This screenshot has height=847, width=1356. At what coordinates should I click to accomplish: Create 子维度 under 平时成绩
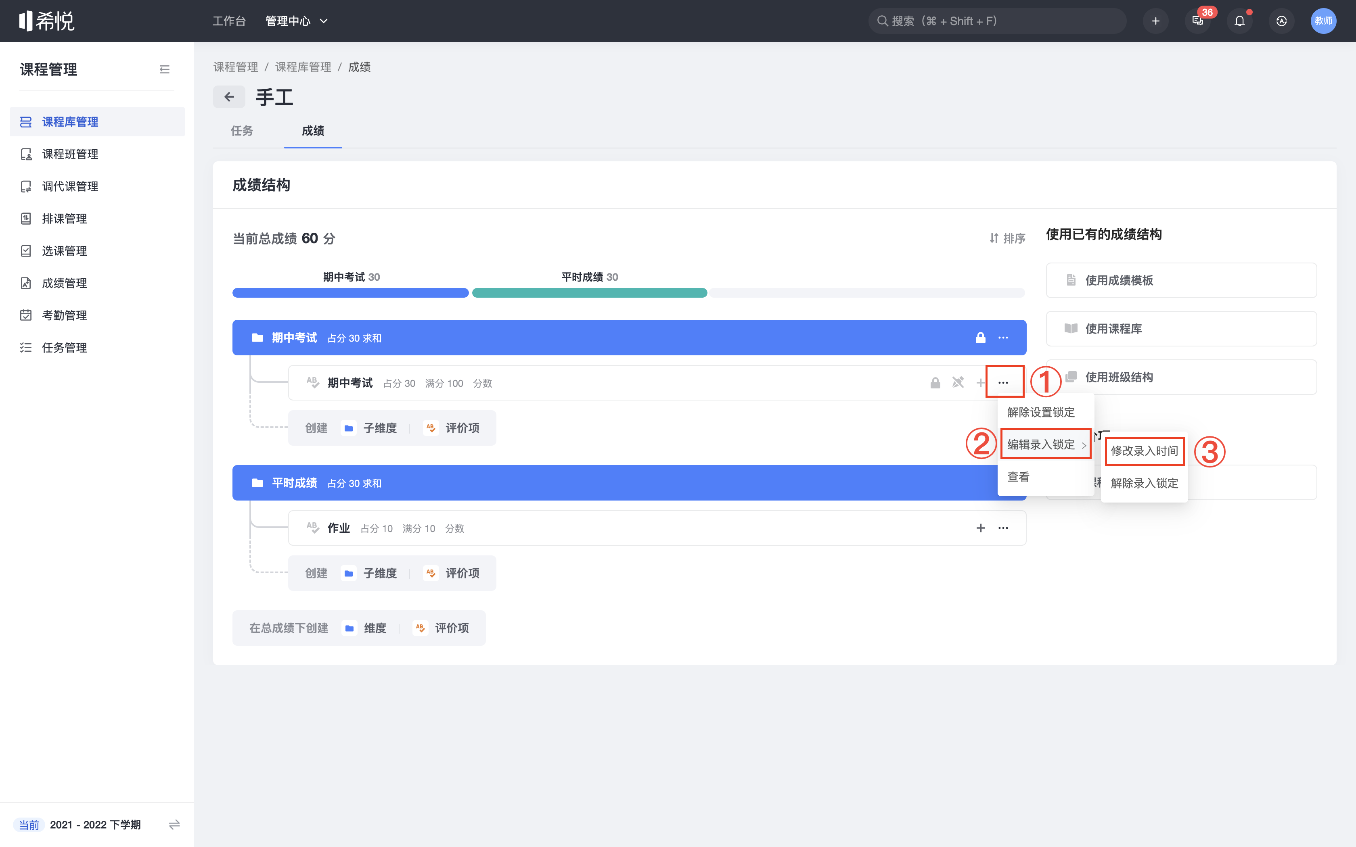coord(369,573)
